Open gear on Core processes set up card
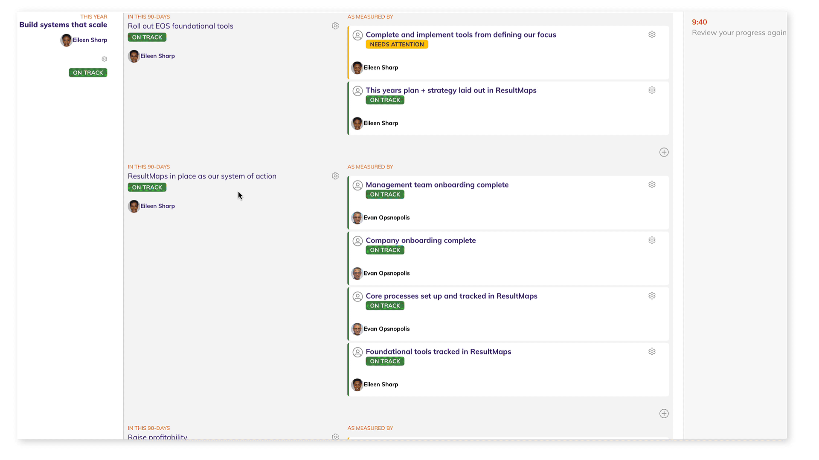 652,296
